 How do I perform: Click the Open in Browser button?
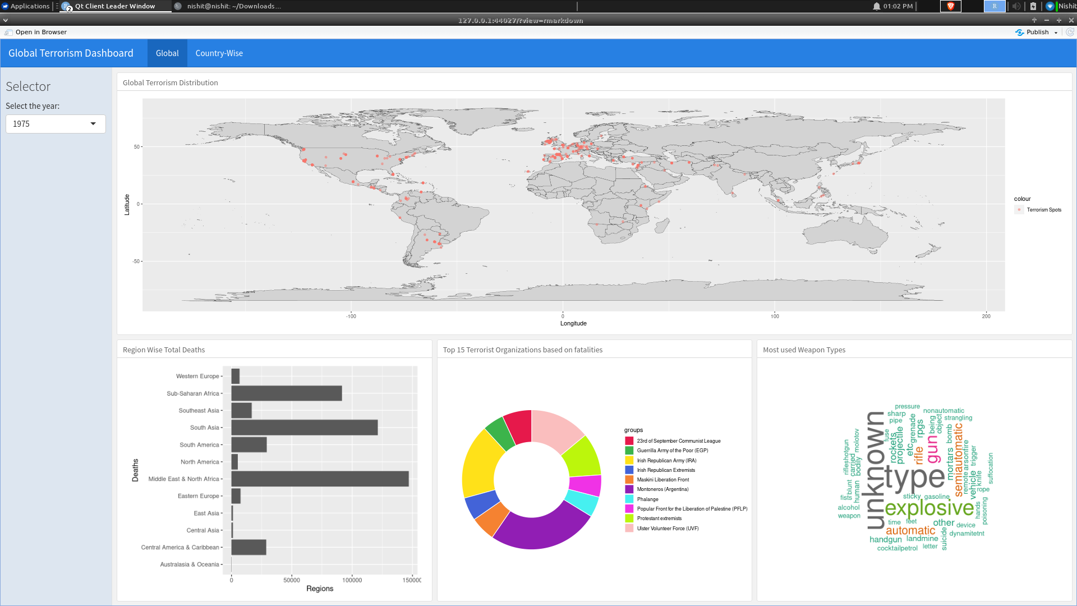[36, 32]
